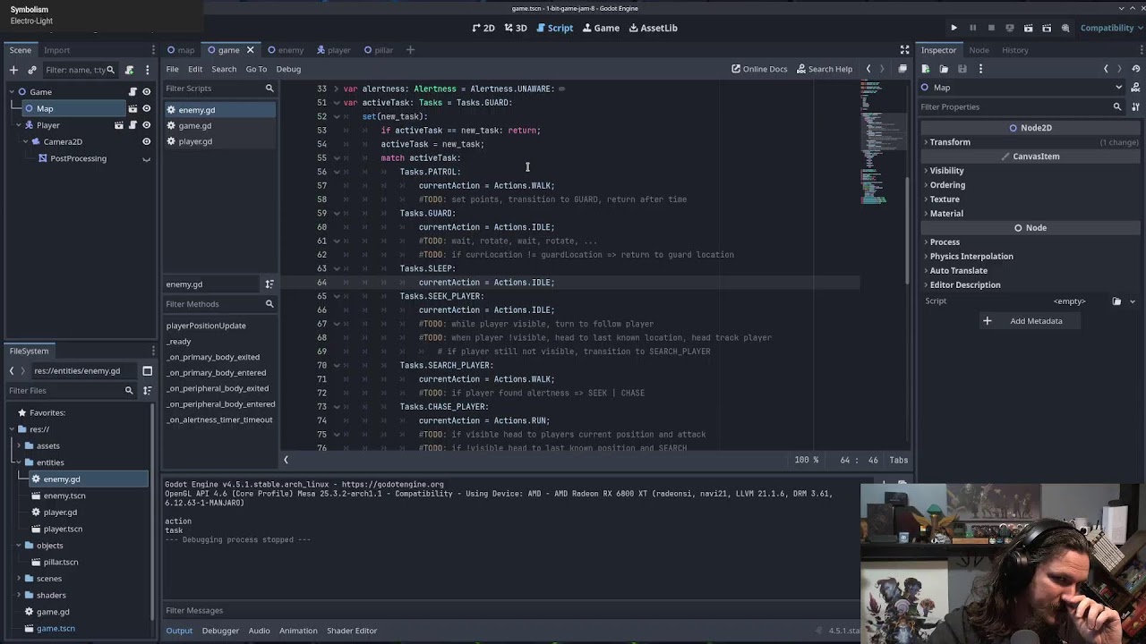
Task: Open Online Docs
Action: 759,69
